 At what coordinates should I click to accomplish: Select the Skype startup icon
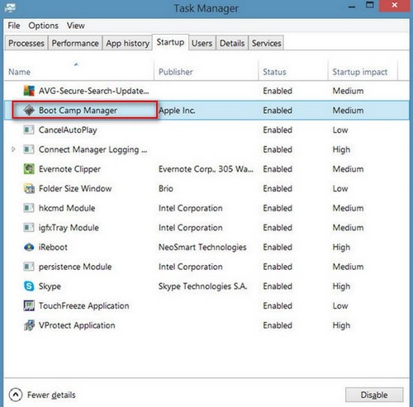(x=29, y=286)
